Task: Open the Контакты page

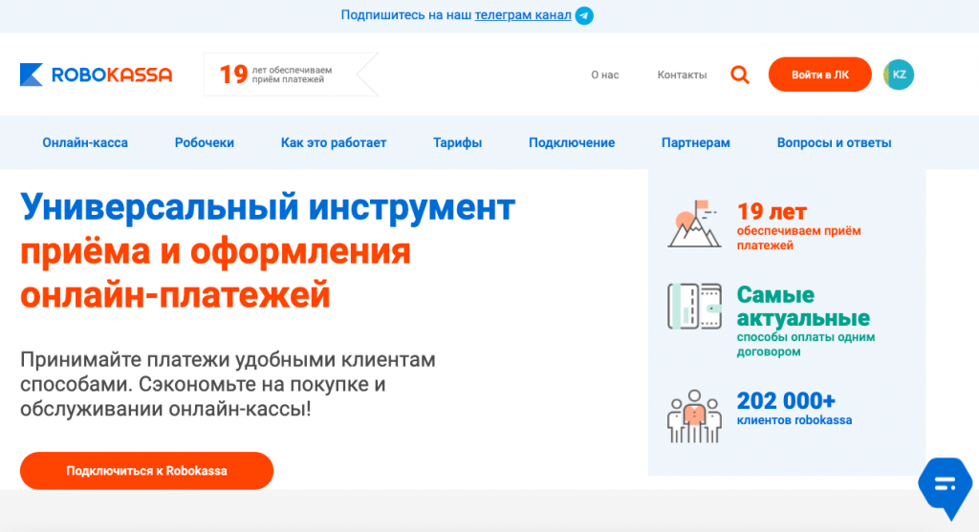Action: (x=682, y=74)
